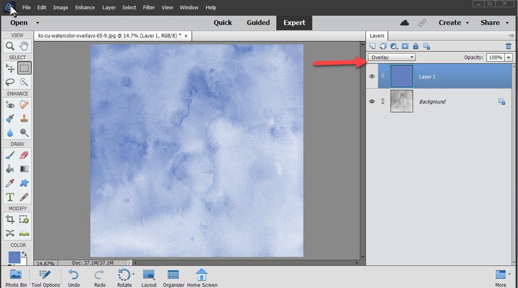Click the Expert mode tab
Viewport: 518px width, 288px height.
click(x=294, y=23)
